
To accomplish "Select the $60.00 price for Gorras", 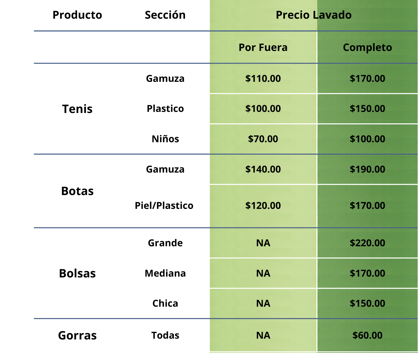I will tap(367, 335).
